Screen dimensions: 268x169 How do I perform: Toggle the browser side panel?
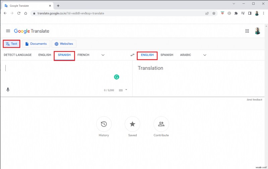pos(250,13)
